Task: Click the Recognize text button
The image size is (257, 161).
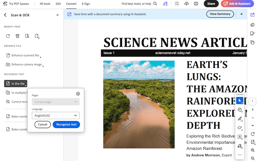Action: click(66, 125)
